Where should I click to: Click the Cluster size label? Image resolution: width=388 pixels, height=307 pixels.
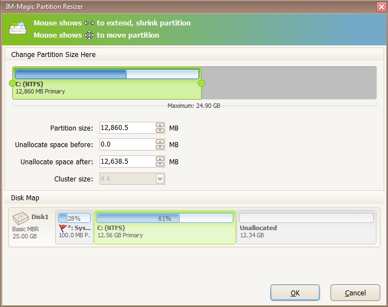point(74,179)
